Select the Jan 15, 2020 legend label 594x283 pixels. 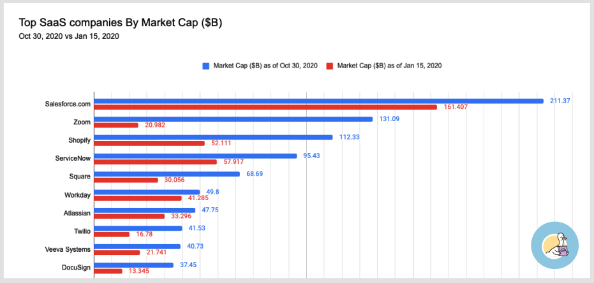389,66
